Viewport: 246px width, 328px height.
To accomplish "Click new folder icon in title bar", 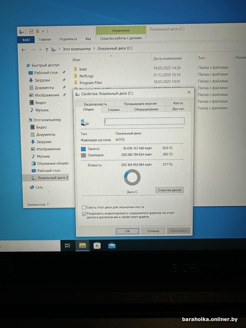I will tap(38, 32).
